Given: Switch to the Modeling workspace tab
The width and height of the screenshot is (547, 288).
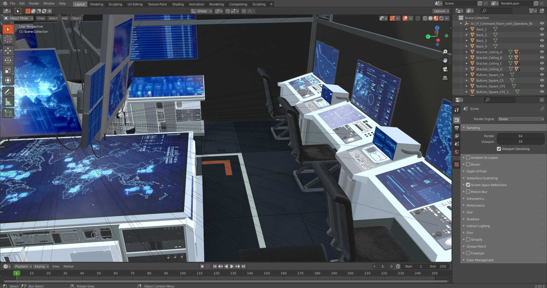Looking at the screenshot, I should pos(97,4).
